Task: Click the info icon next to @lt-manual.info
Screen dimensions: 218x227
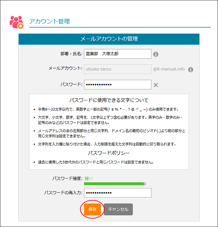Action: click(x=191, y=70)
